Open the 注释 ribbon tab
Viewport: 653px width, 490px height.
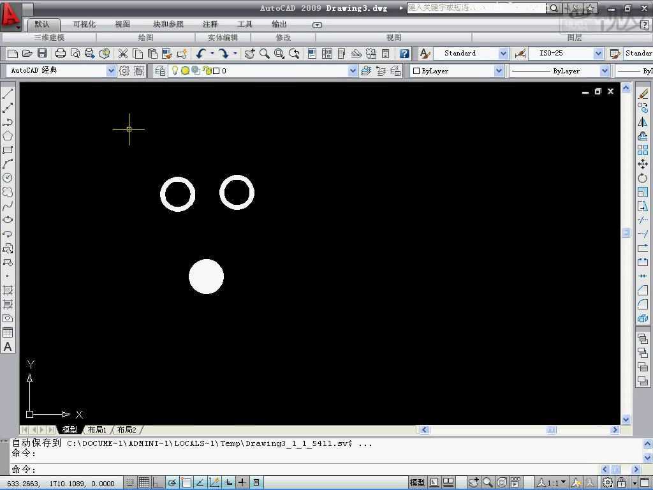(210, 24)
